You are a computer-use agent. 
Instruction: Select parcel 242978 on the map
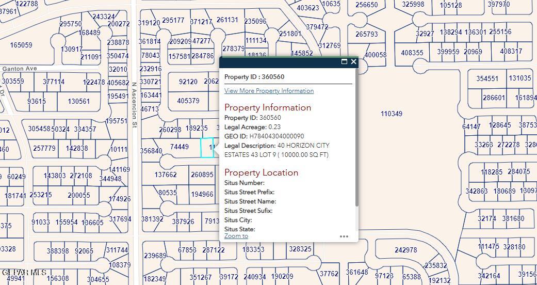click(x=406, y=250)
